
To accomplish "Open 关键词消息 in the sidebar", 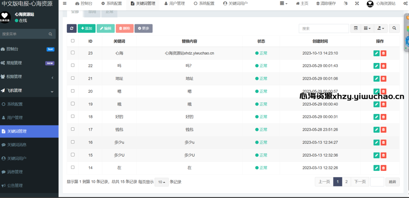I will [29, 145].
